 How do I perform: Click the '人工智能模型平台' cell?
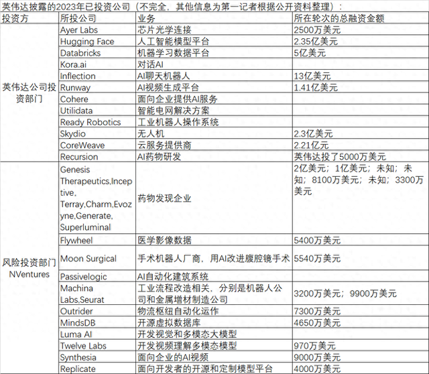point(214,41)
